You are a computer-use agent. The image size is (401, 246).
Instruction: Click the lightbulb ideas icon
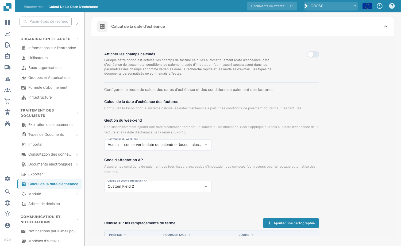tap(7, 214)
